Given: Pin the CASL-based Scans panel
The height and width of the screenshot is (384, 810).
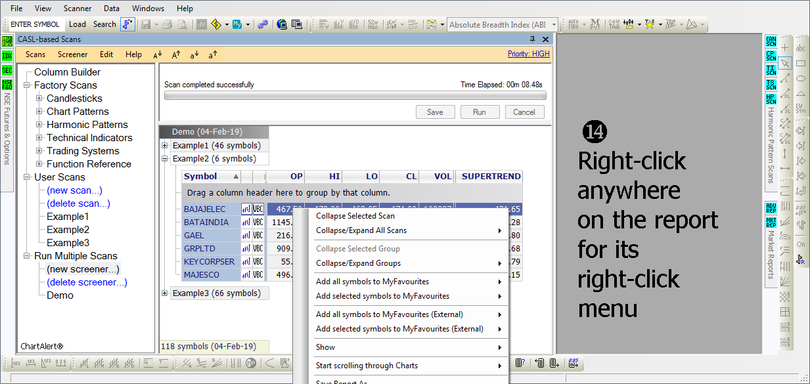Looking at the screenshot, I should click(x=533, y=39).
